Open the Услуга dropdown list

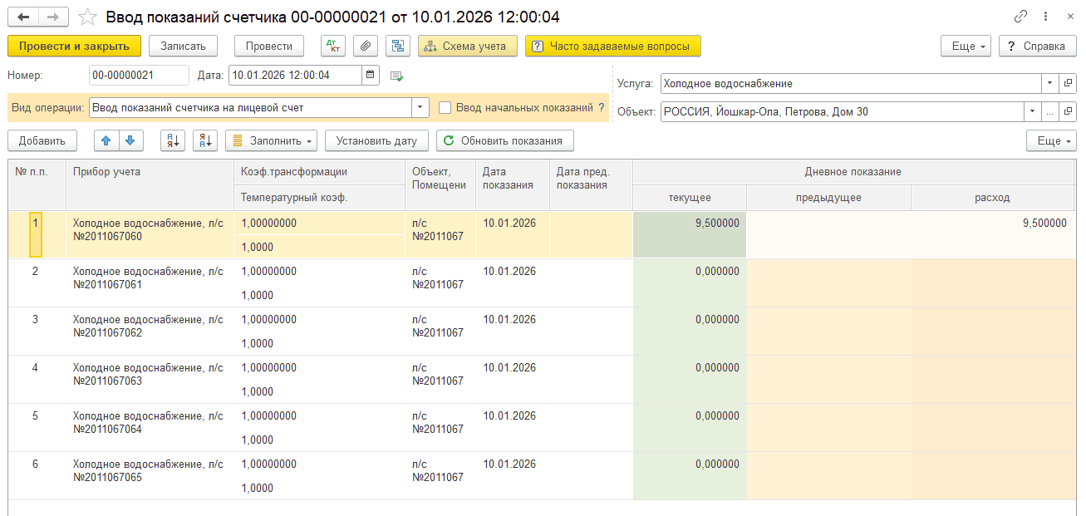coord(1049,83)
